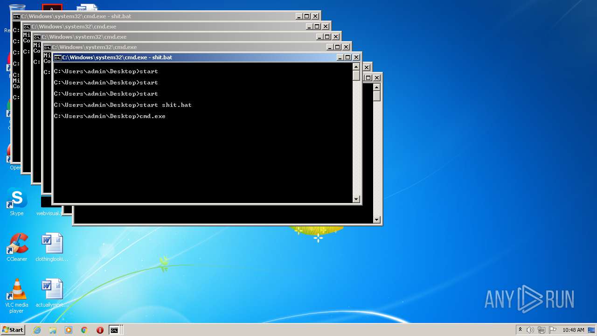Viewport: 597px width, 336px height.
Task: Maximize the third stacked cmd.exe window
Action: pos(327,37)
